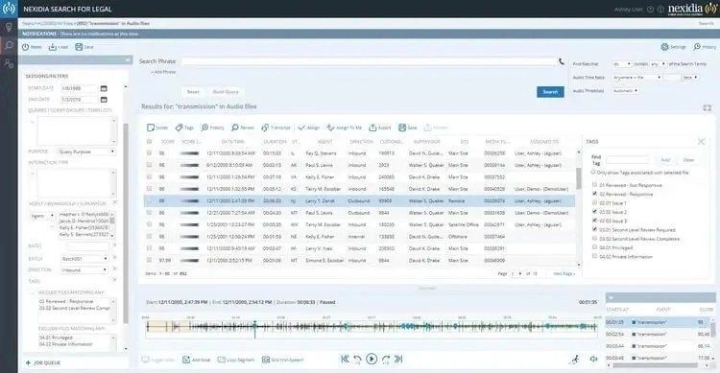This screenshot has height=373, width=720.
Task: Click the Export icon in results toolbar
Action: 372,128
